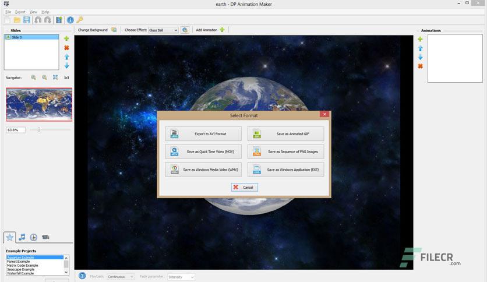Click the zoom percentage field showing 63.8%
487x282 pixels.
16,130
